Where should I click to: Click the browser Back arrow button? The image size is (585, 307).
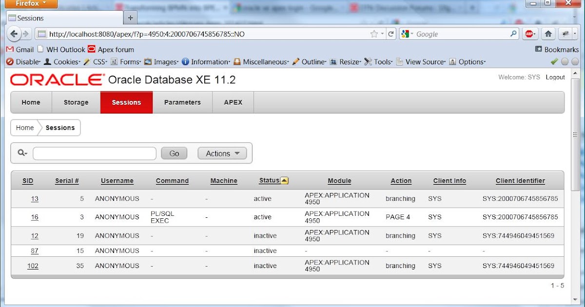pyautogui.click(x=14, y=34)
